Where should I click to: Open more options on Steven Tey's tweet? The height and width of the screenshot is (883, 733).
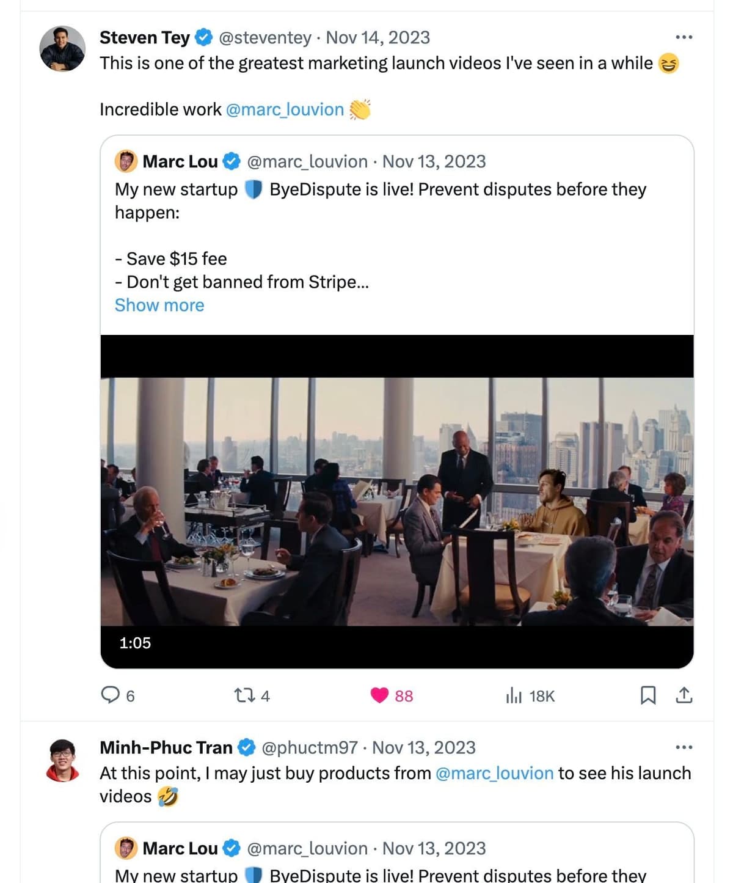coord(684,37)
